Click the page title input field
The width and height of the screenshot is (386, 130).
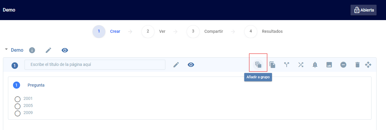[x=95, y=65]
